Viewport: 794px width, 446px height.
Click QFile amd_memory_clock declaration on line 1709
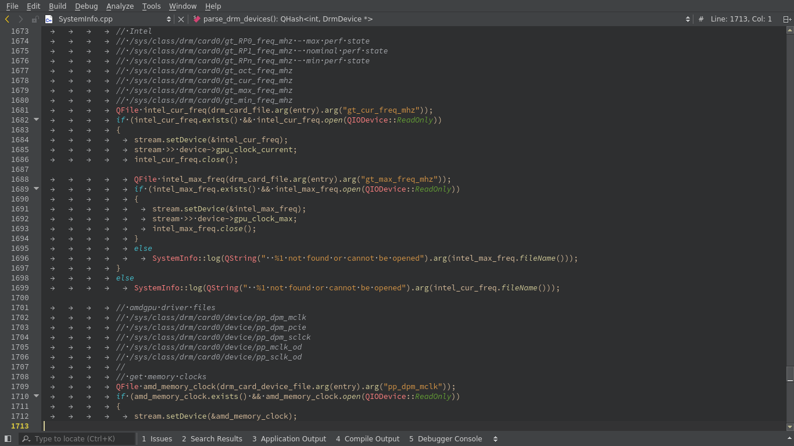click(x=285, y=387)
